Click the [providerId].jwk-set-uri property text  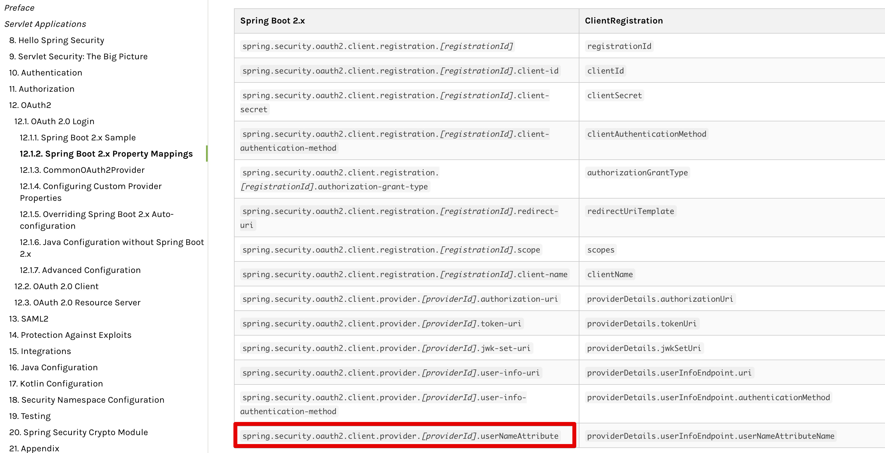click(387, 348)
